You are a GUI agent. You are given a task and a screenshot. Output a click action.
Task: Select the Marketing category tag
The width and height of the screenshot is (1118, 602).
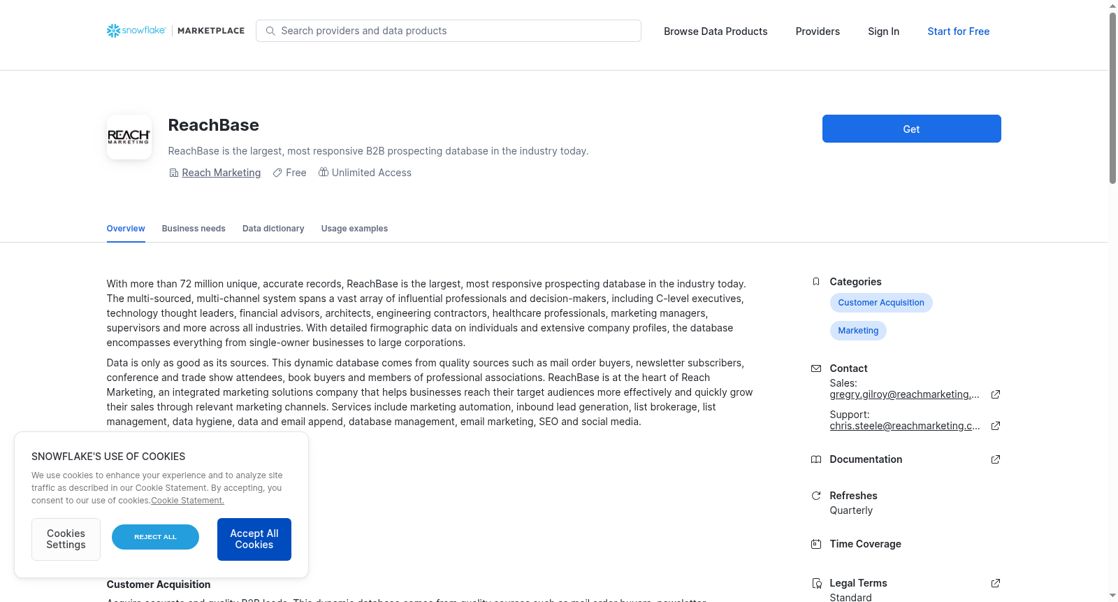point(858,331)
